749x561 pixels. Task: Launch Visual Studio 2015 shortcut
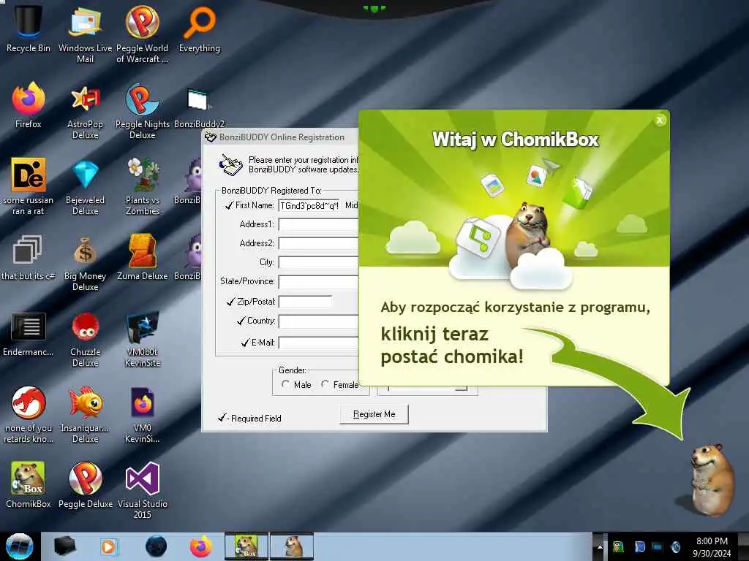point(143,490)
